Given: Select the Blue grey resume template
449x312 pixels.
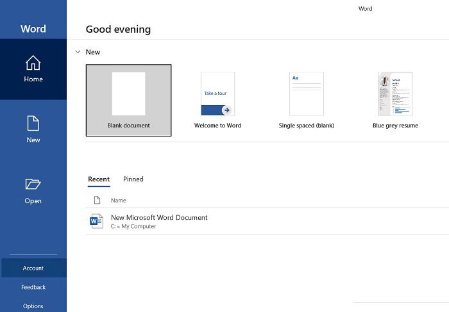Looking at the screenshot, I should [x=395, y=101].
